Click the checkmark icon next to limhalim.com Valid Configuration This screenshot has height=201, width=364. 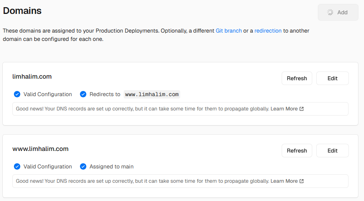click(x=17, y=94)
